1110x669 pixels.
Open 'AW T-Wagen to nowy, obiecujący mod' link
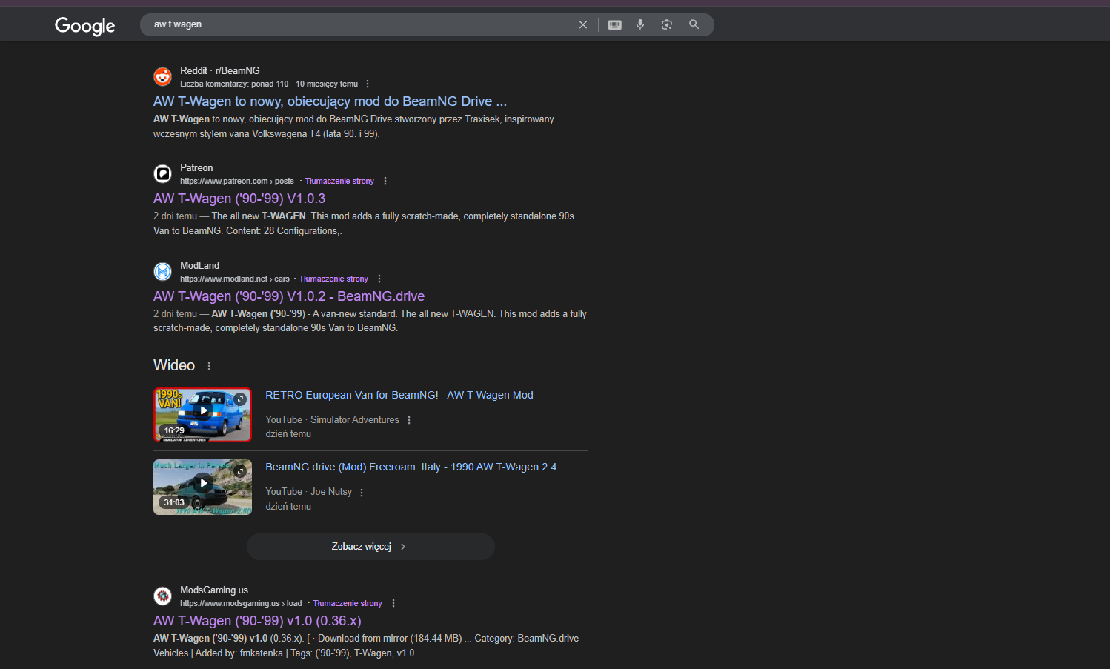point(330,101)
